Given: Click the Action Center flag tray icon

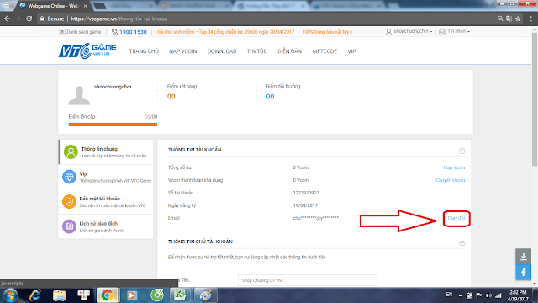Looking at the screenshot, I should [x=479, y=295].
